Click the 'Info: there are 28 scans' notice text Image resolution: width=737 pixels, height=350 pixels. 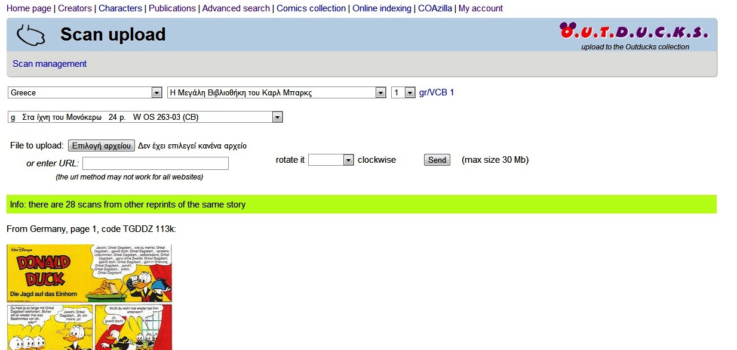click(x=128, y=205)
